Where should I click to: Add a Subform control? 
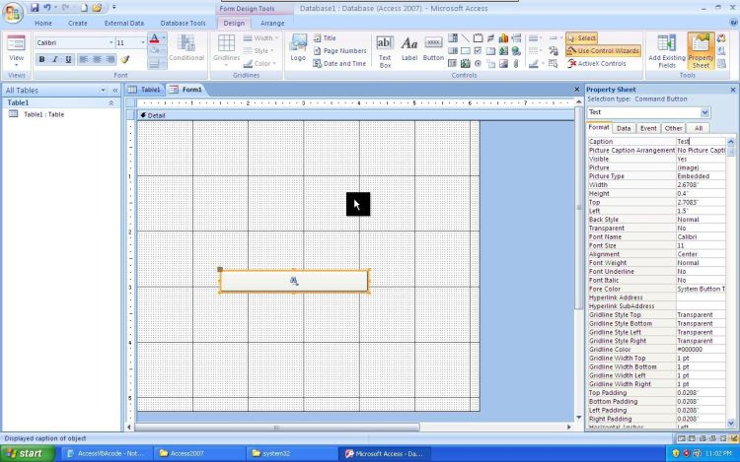tap(453, 63)
